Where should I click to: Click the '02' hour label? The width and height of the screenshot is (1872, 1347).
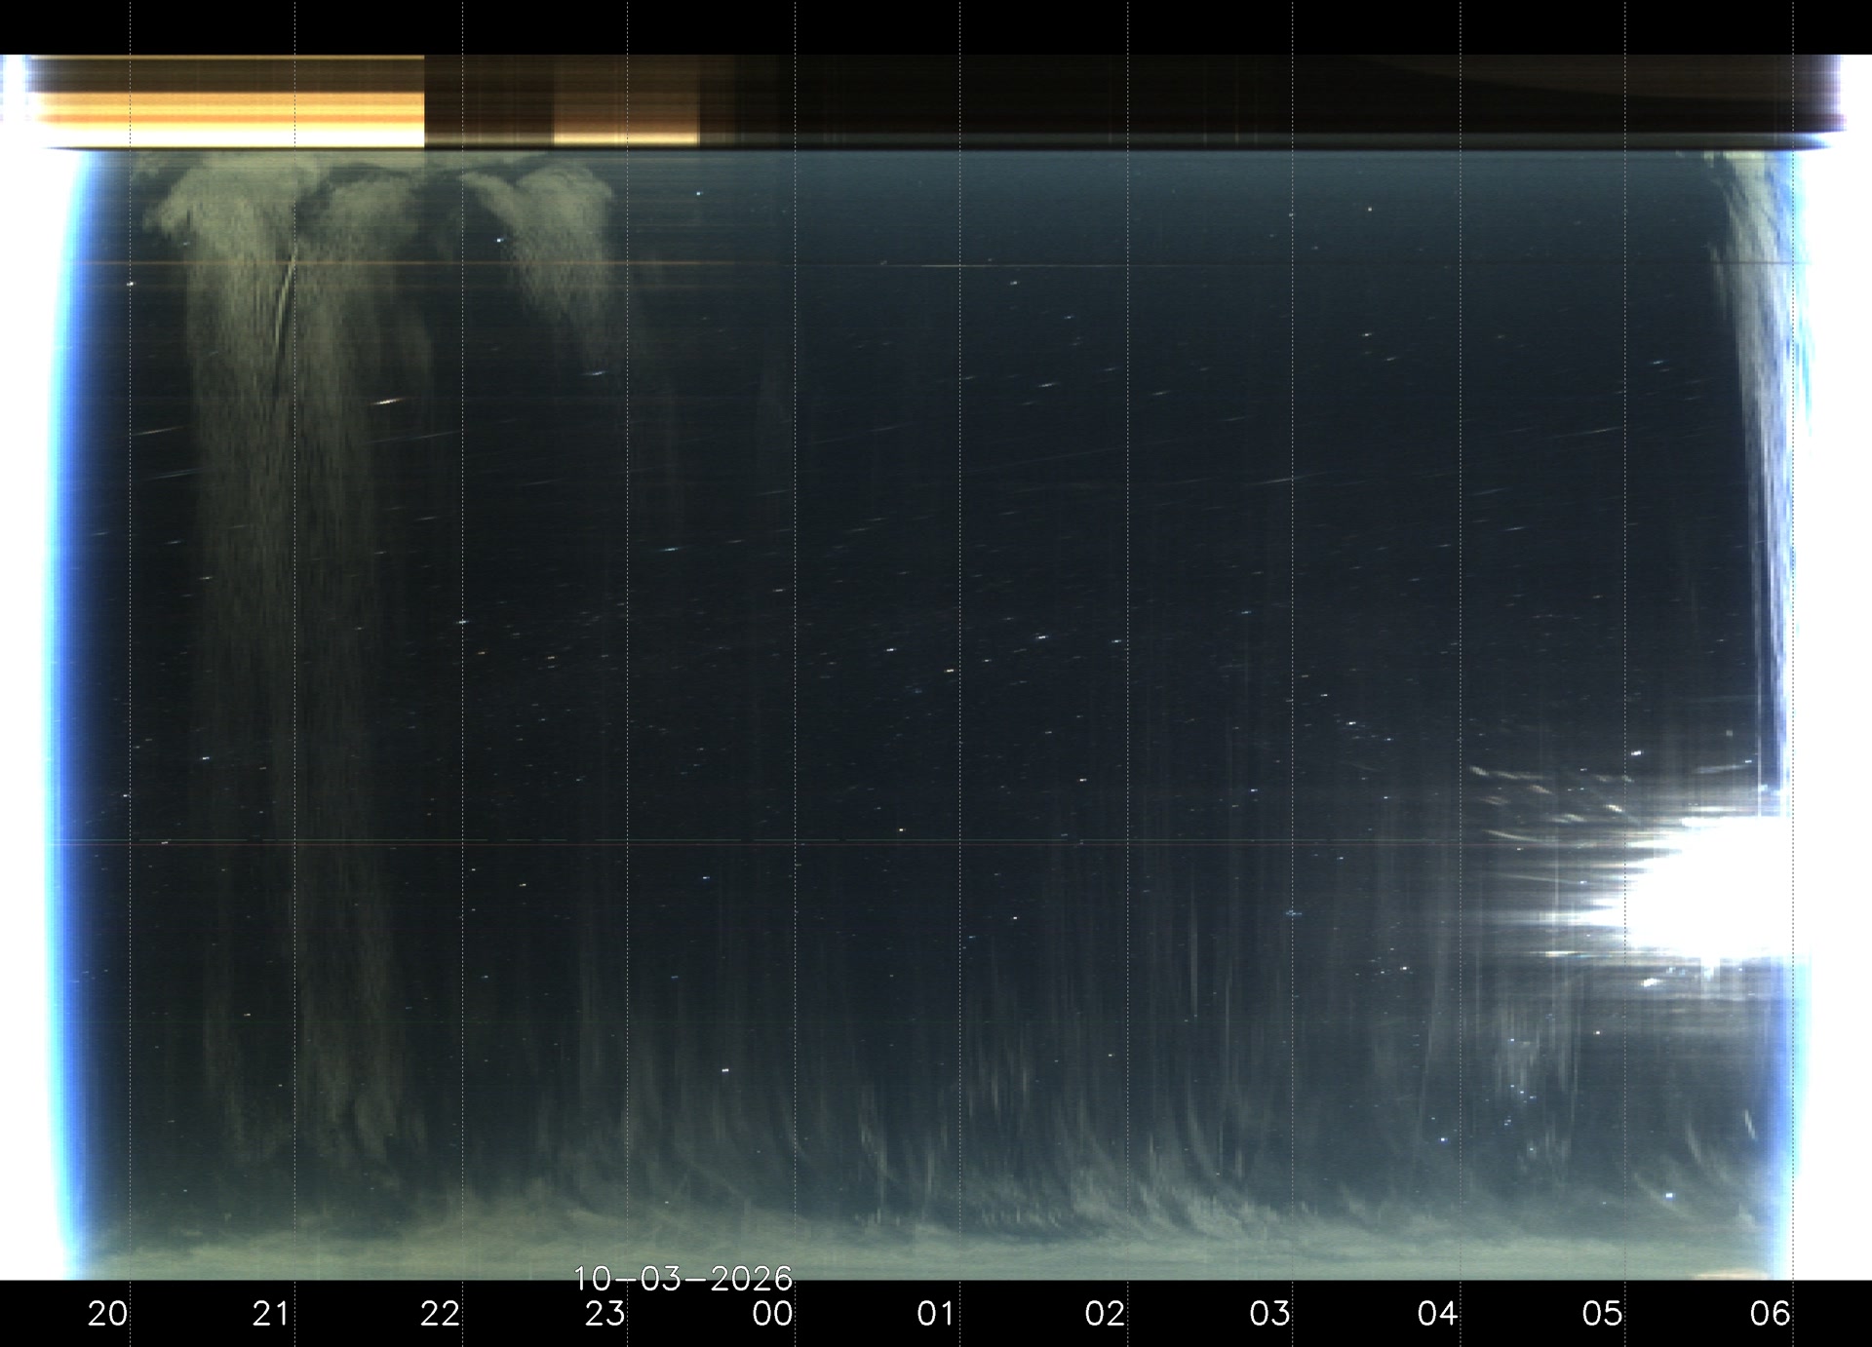(1105, 1314)
